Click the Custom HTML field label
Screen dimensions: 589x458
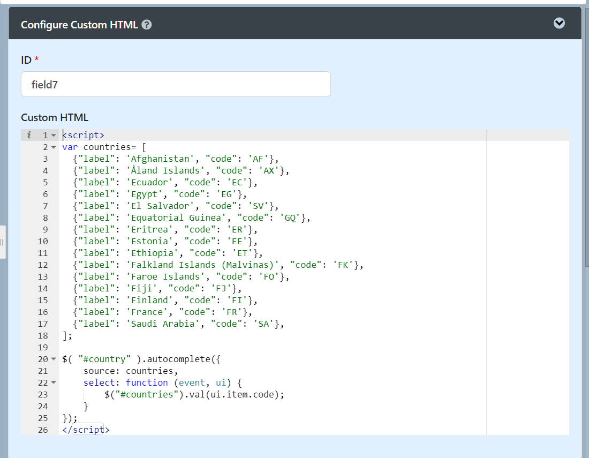(55, 117)
